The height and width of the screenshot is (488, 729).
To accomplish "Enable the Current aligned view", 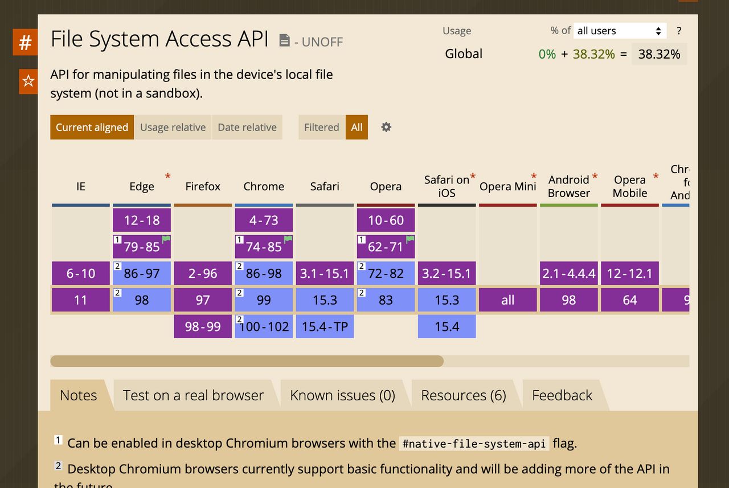I will [x=92, y=127].
